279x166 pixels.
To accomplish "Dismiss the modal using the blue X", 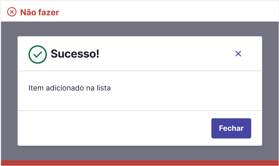I will click(238, 53).
